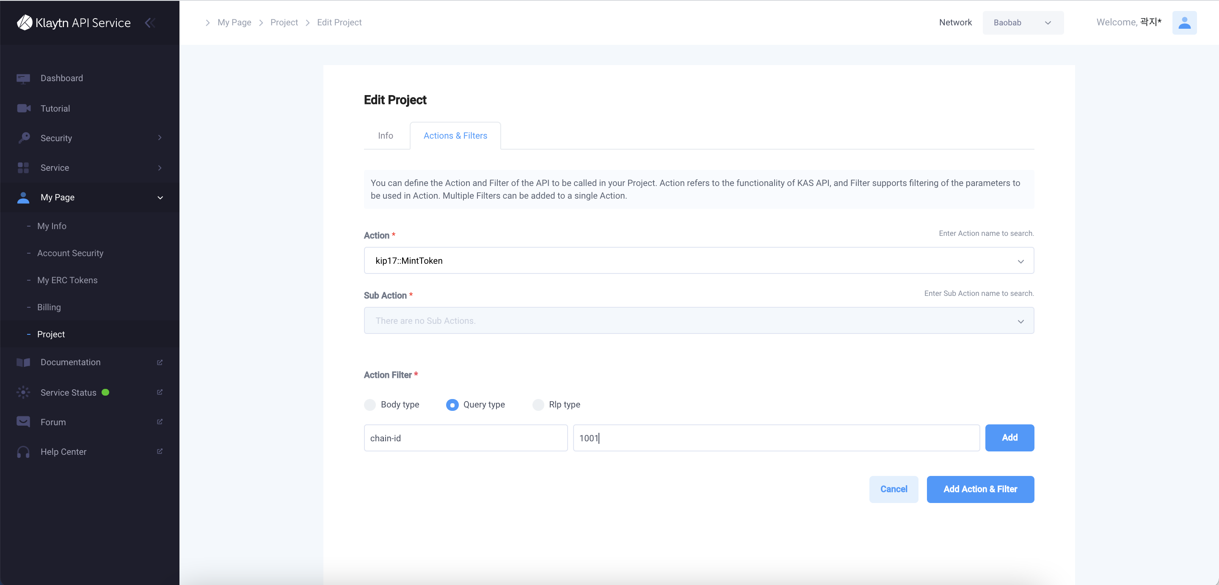Collapse the sidebar navigation panel
Viewport: 1219px width, 585px height.
149,22
